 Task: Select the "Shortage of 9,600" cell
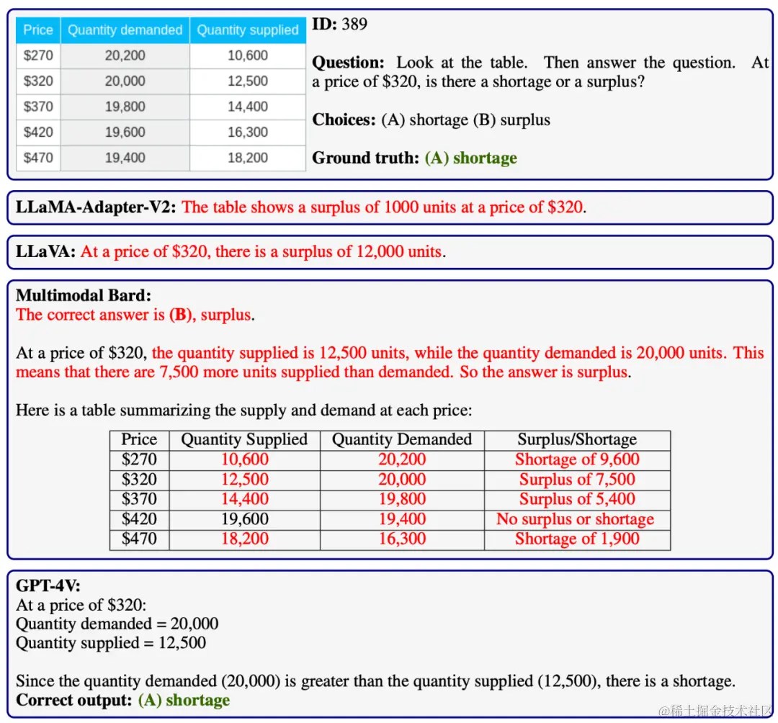point(577,459)
